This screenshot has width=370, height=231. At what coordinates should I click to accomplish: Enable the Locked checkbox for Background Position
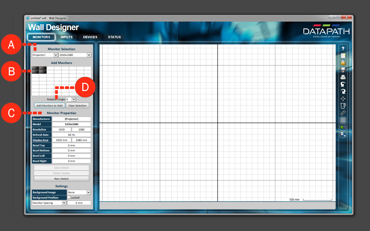(x=69, y=197)
